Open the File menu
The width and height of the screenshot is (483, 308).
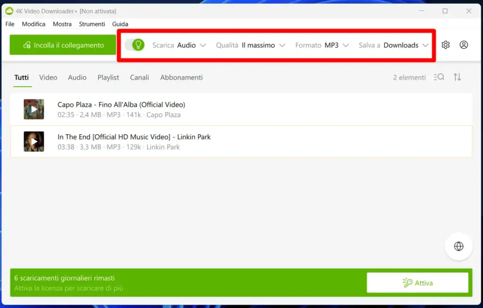[10, 24]
